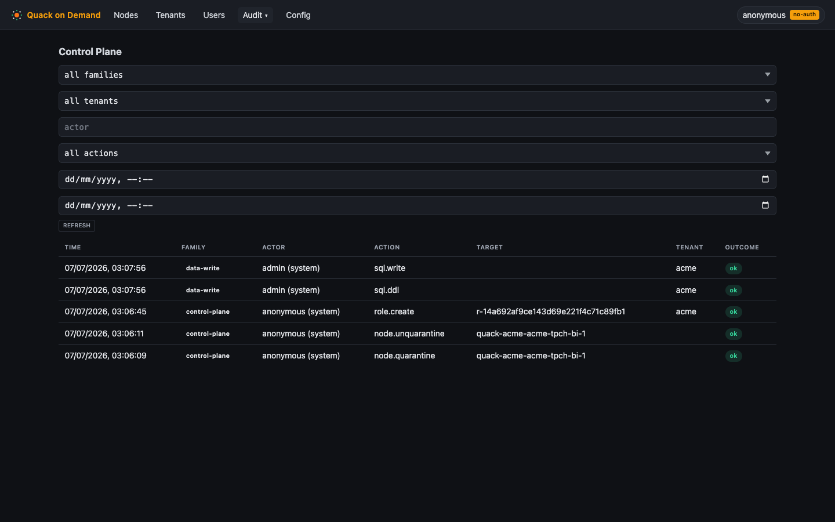835x522 pixels.
Task: Open the Tenants page
Action: (x=170, y=15)
